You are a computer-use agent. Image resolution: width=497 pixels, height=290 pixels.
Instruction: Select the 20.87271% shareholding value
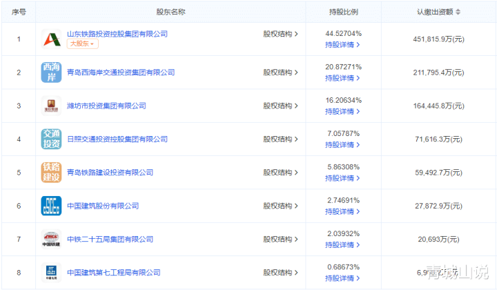pyautogui.click(x=343, y=67)
